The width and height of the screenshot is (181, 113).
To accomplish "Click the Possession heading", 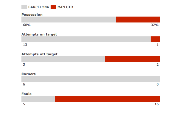I will point(32,14).
